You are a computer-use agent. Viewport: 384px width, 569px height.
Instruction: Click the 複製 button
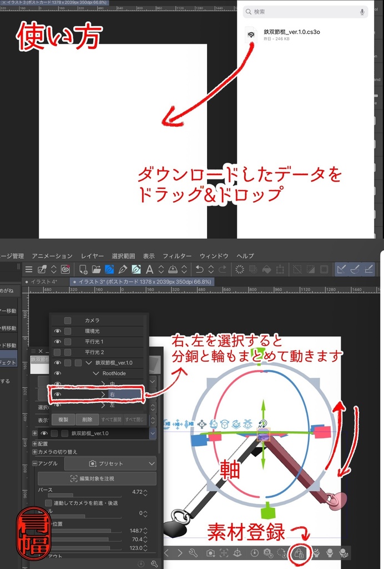63,420
